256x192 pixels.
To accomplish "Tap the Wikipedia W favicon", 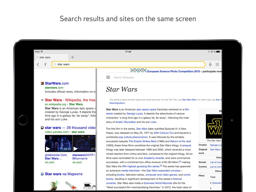I will coord(42,100).
